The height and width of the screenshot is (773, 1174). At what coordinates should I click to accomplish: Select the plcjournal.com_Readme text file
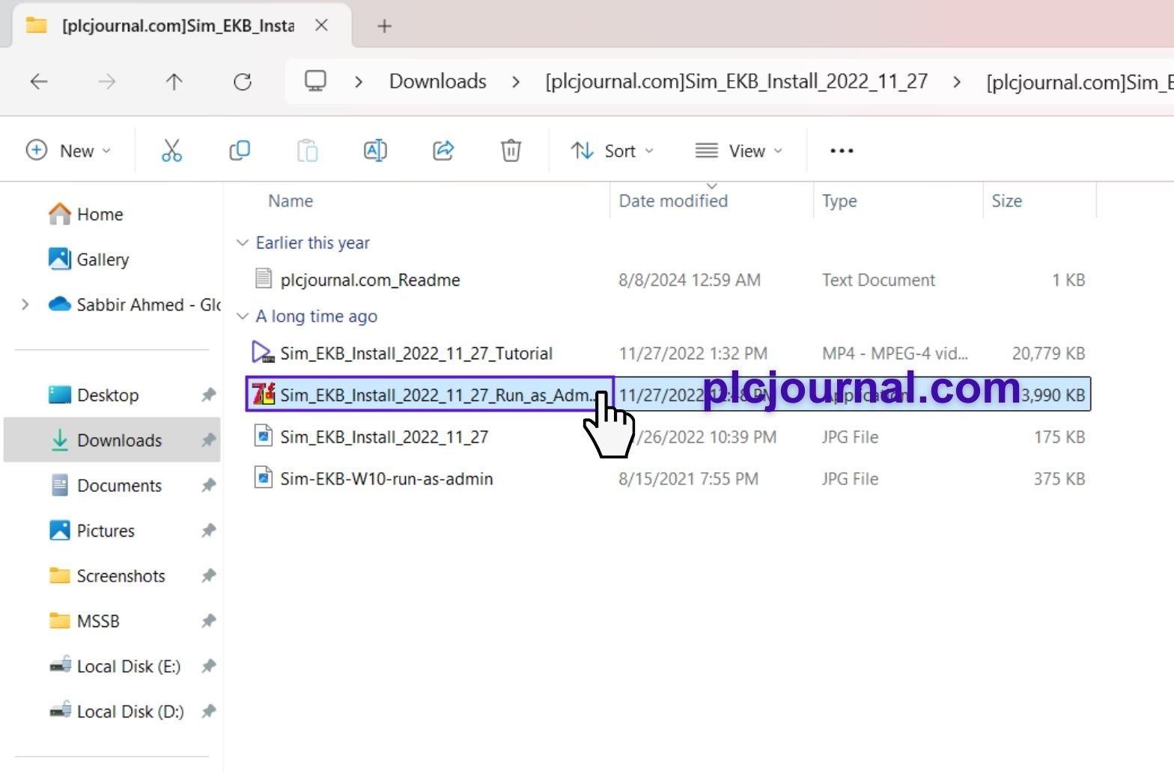[x=370, y=280]
